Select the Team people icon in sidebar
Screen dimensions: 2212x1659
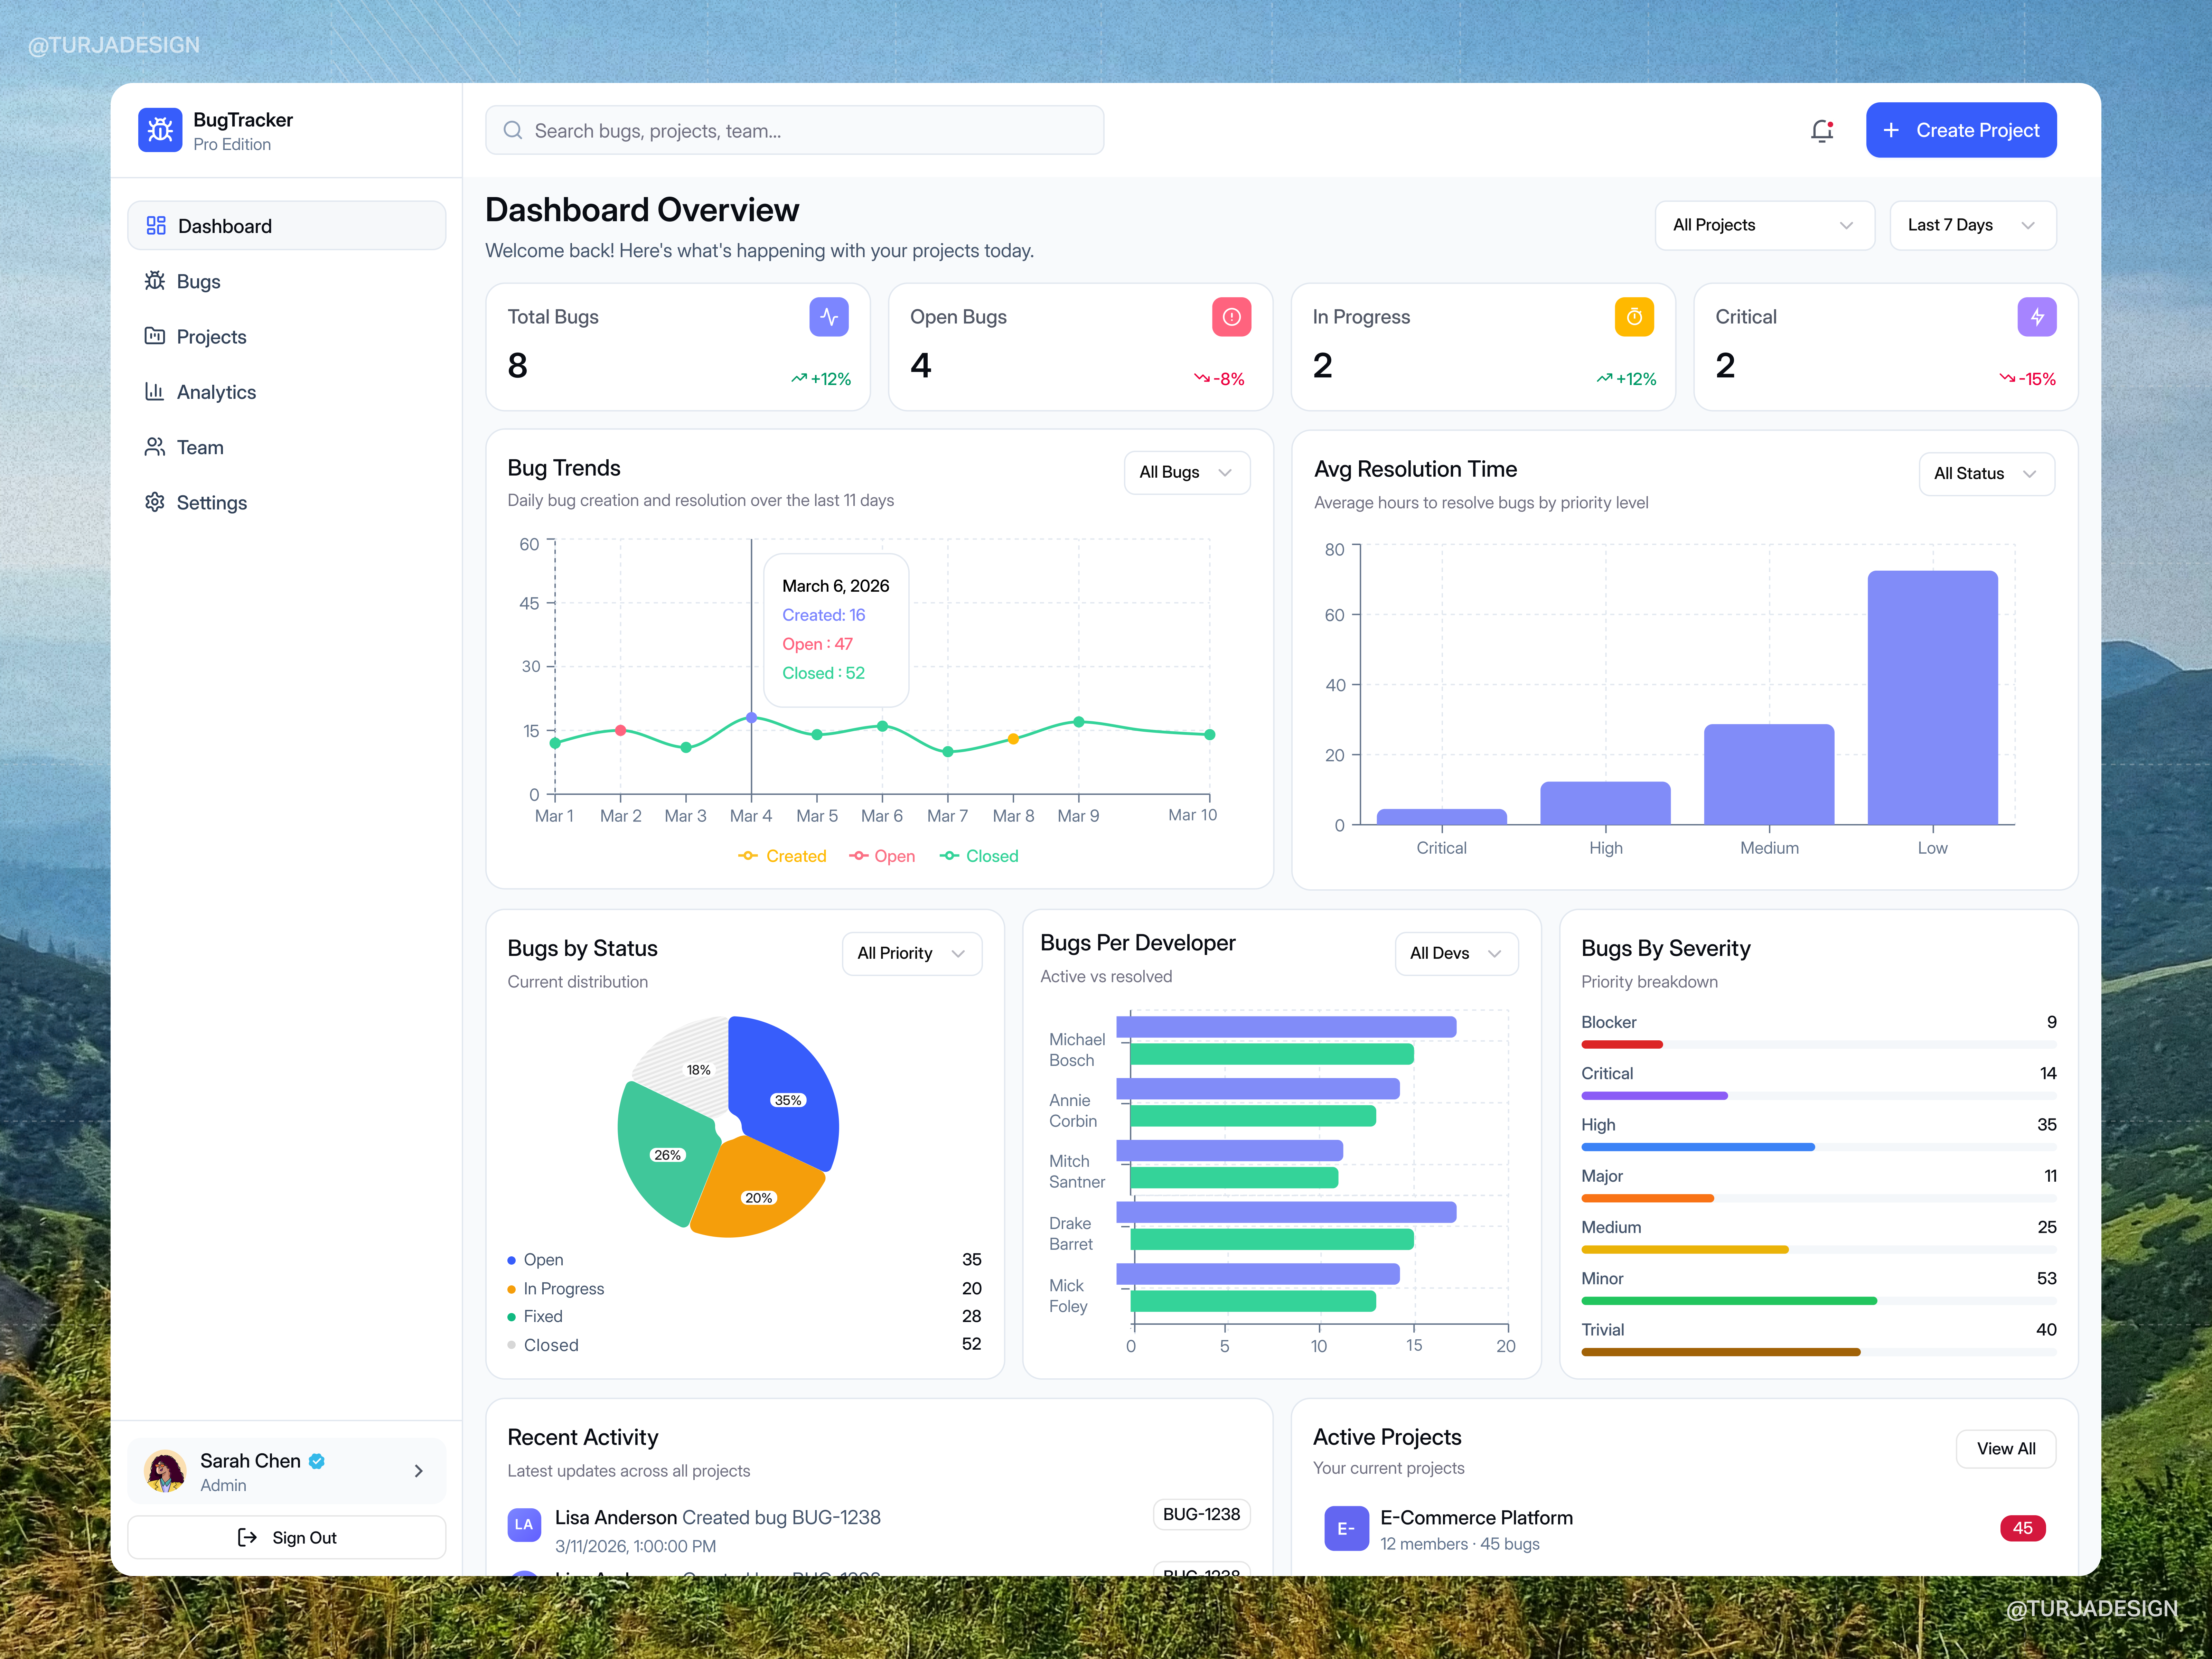coord(155,447)
